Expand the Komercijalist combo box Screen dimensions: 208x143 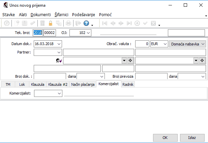tap(59, 94)
